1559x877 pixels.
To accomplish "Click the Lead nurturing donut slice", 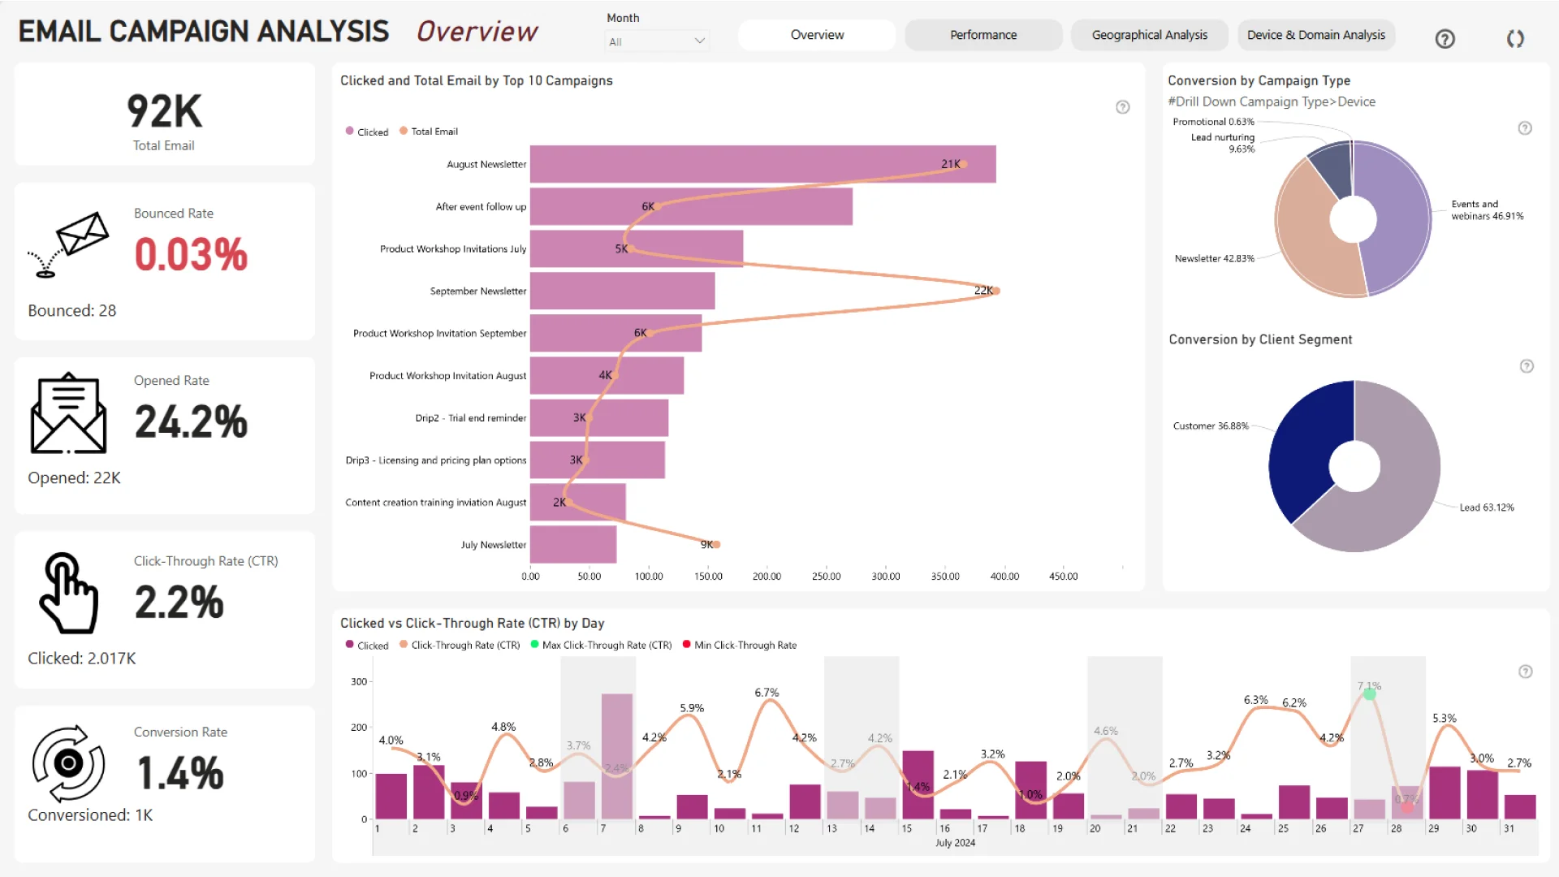I will coord(1332,168).
